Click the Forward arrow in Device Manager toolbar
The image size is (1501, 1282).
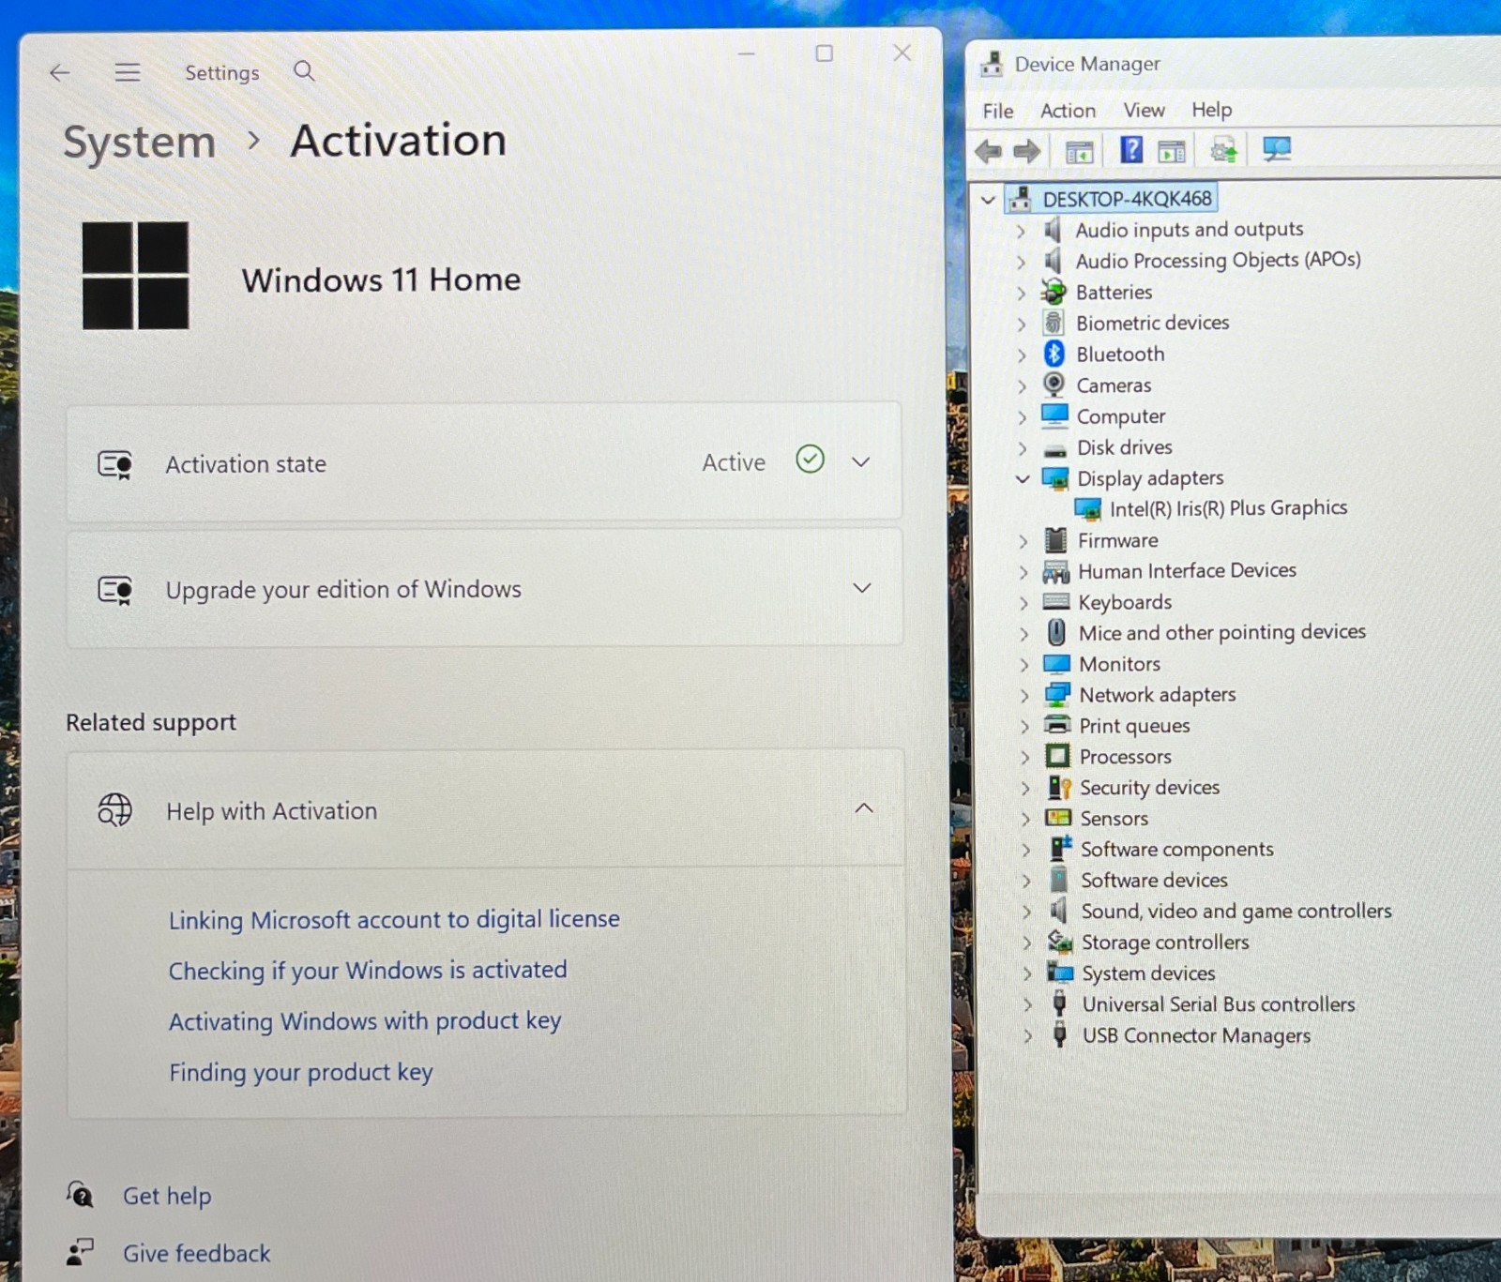click(1027, 150)
